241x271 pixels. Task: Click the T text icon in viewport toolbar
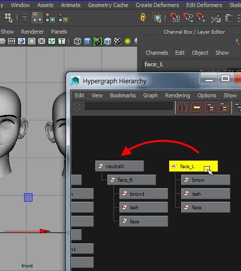coord(62,41)
